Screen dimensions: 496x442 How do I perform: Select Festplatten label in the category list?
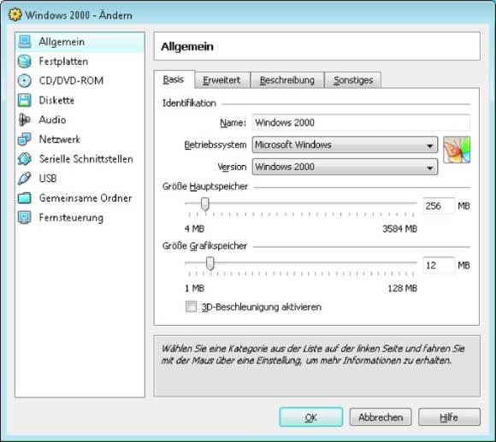coord(63,62)
